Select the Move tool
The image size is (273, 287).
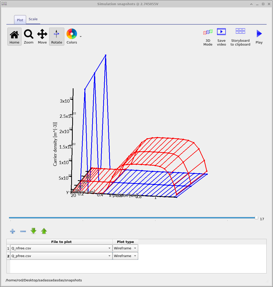[42, 36]
